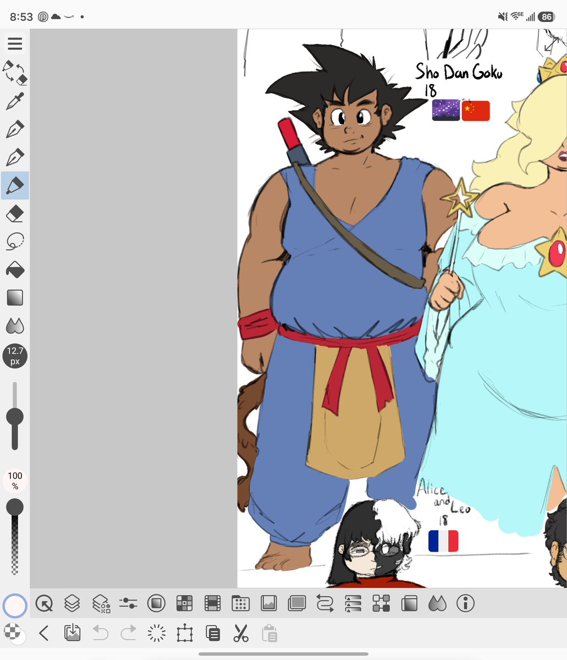Select the pen nib tool directly below the eyedropper
This screenshot has height=660, width=567.
pos(15,129)
